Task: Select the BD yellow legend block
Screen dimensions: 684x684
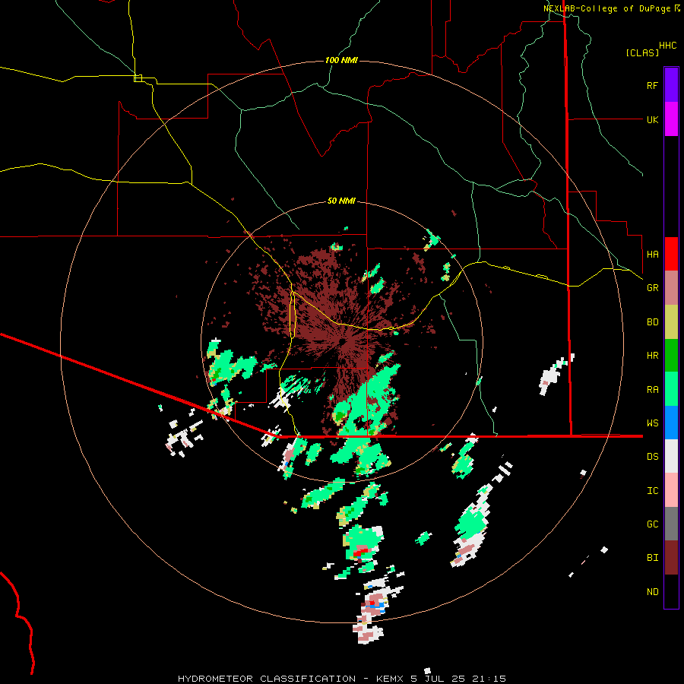Action: [x=671, y=322]
